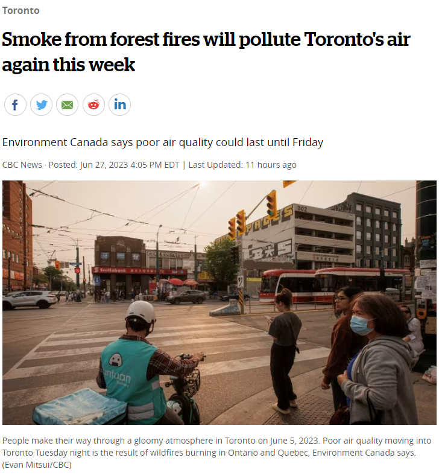The image size is (439, 475).
Task: Share article by email icon
Action: tap(67, 105)
